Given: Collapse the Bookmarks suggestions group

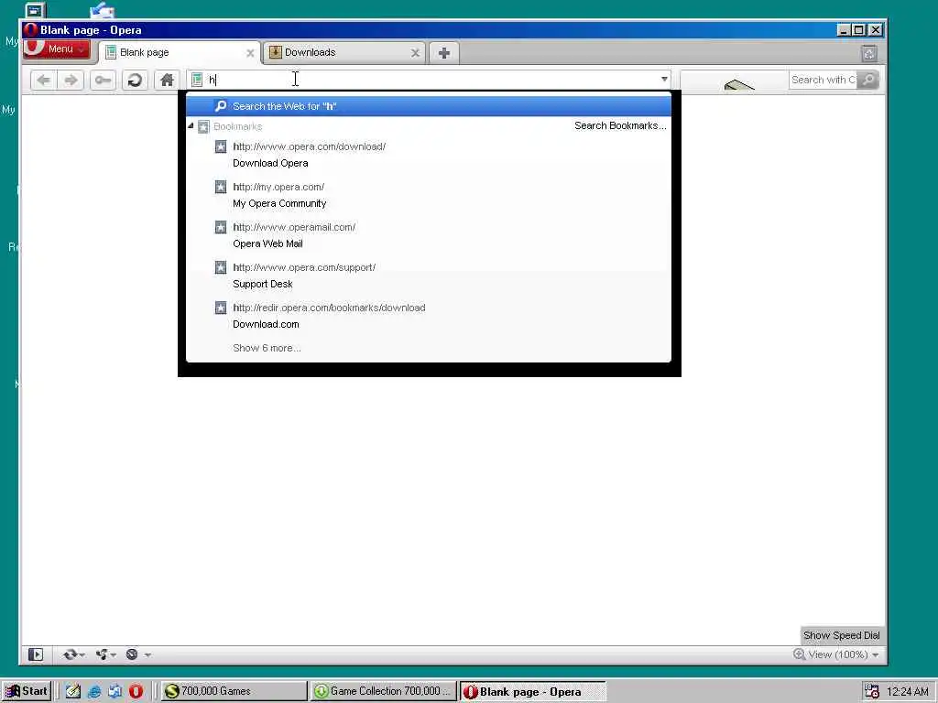Looking at the screenshot, I should [x=191, y=126].
